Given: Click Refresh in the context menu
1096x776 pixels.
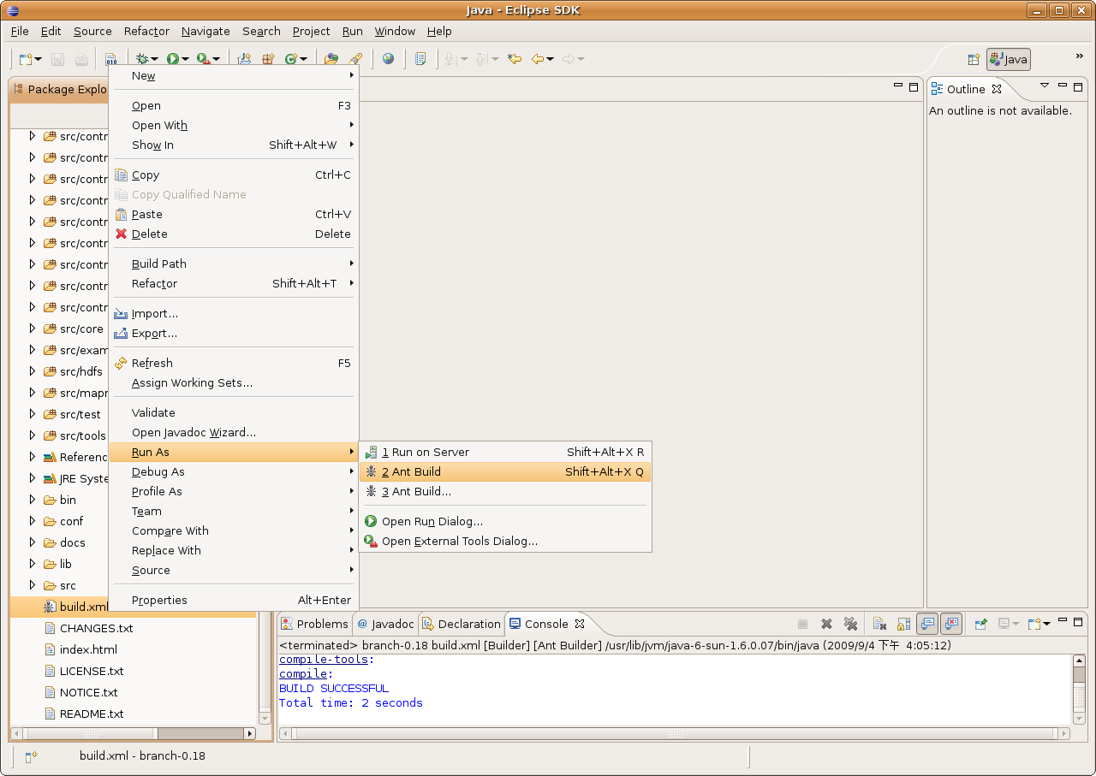Looking at the screenshot, I should (x=234, y=363).
